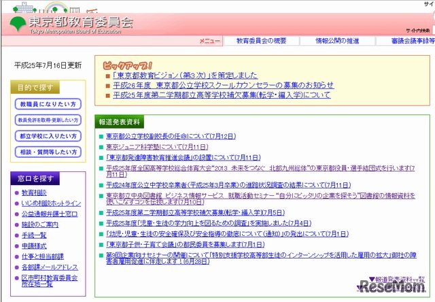This screenshot has height=302, width=435.
Task: Open the 情報公開の推進 menu tab
Action: click(337, 41)
